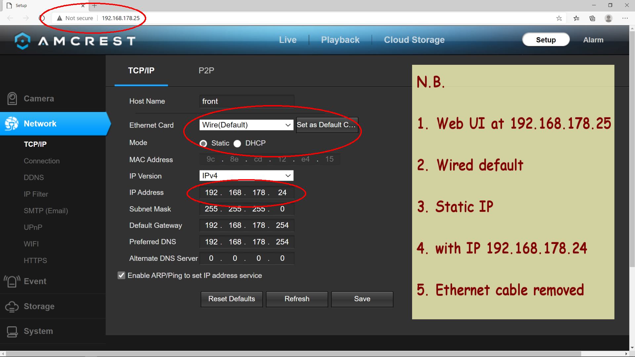Open the Alarm page
The image size is (635, 357).
593,40
